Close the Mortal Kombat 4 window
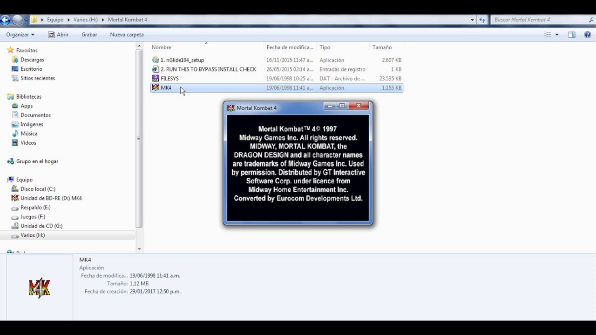Screen dimensions: 596x335 click(359, 106)
